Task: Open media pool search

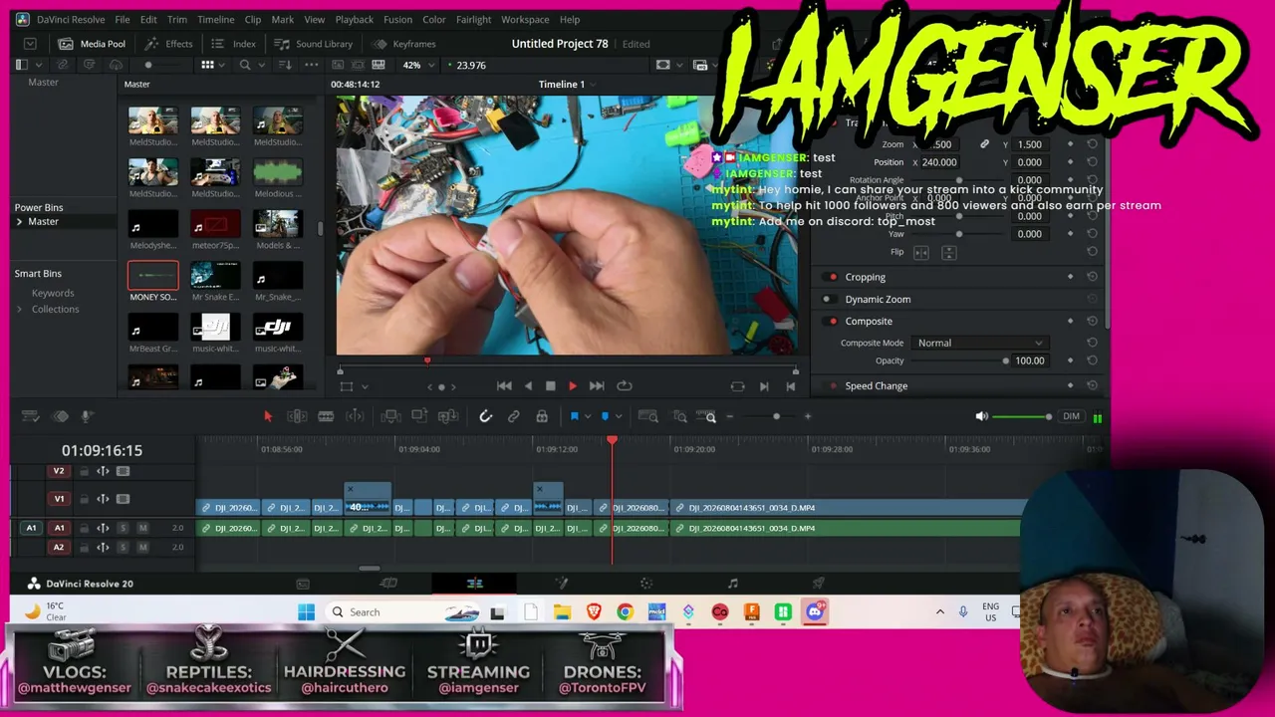Action: (245, 65)
